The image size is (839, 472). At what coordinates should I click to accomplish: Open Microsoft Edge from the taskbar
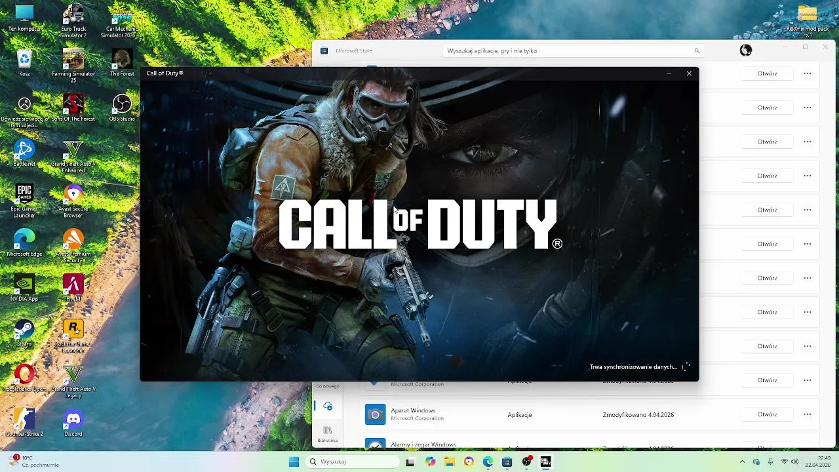click(x=488, y=462)
